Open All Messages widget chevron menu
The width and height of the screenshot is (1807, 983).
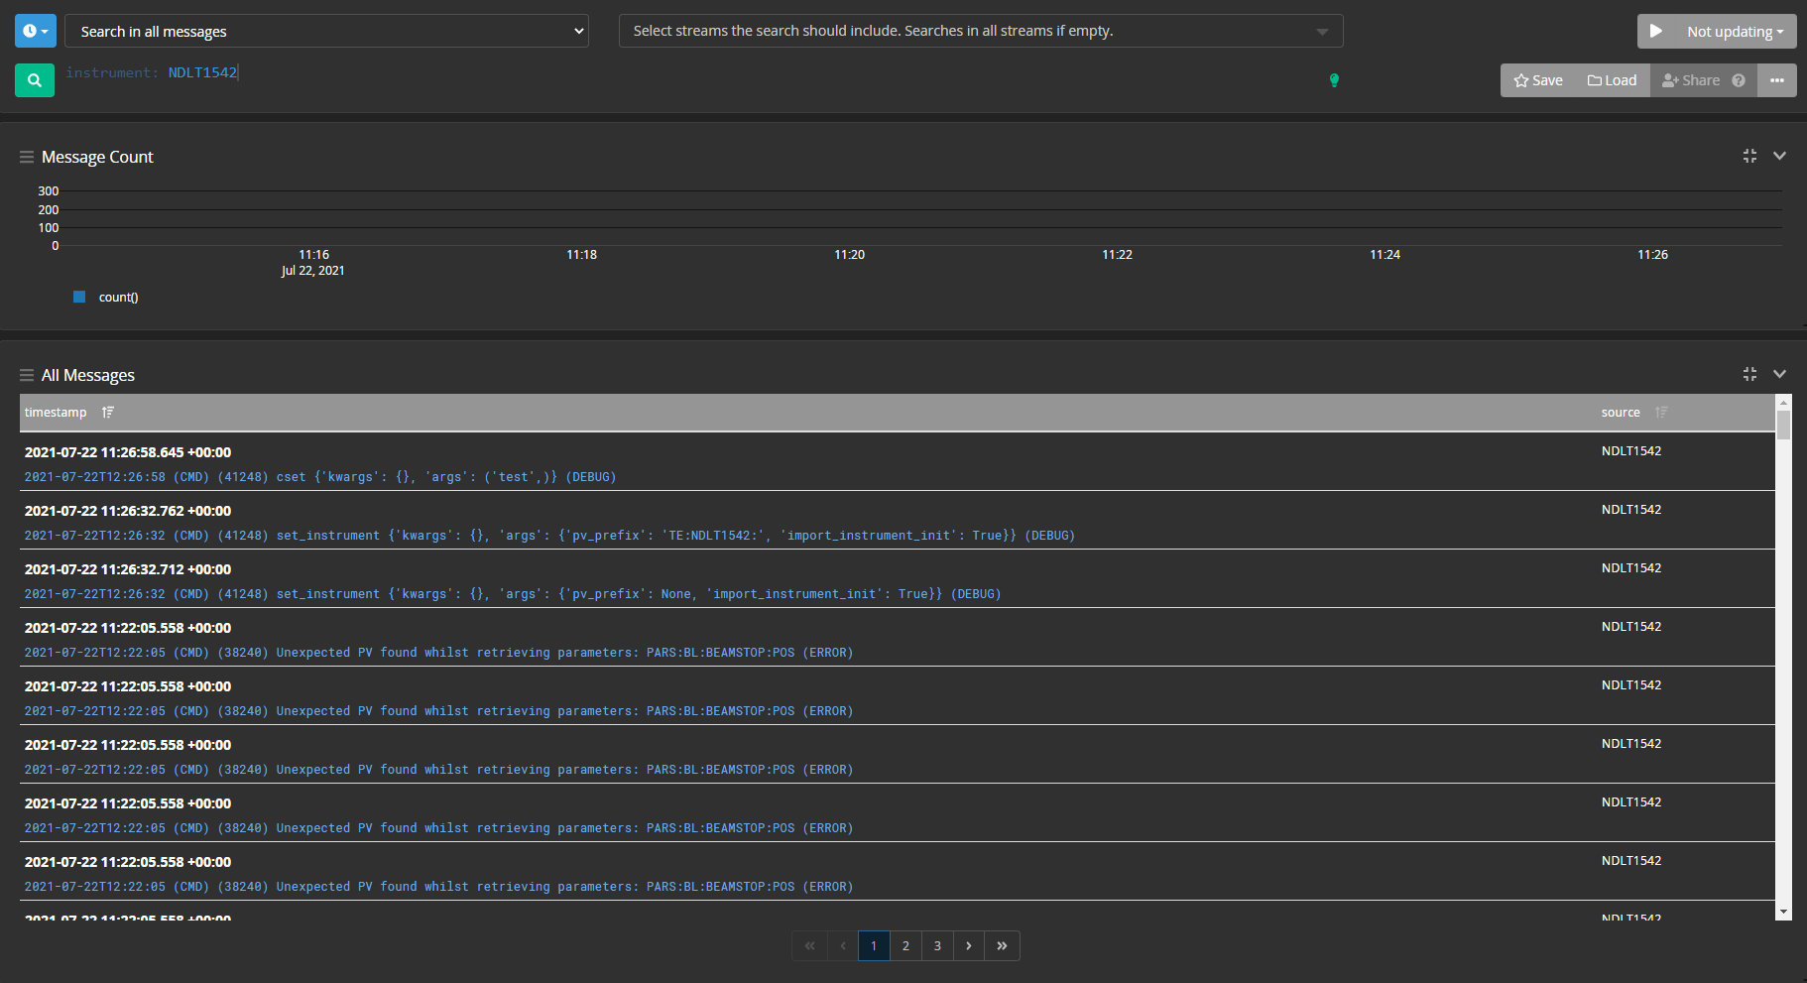1779,374
